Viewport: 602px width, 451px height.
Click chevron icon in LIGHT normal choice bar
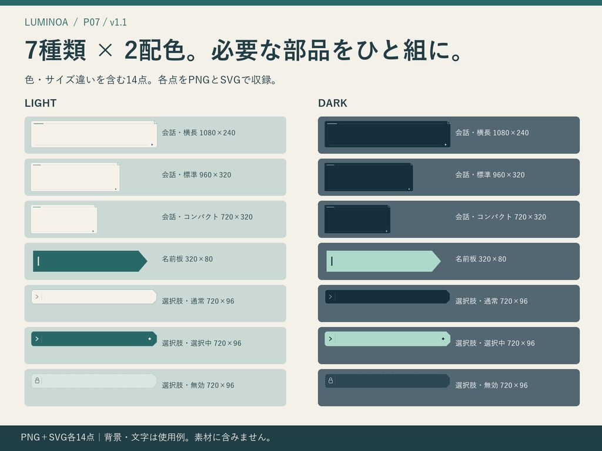[x=37, y=297]
